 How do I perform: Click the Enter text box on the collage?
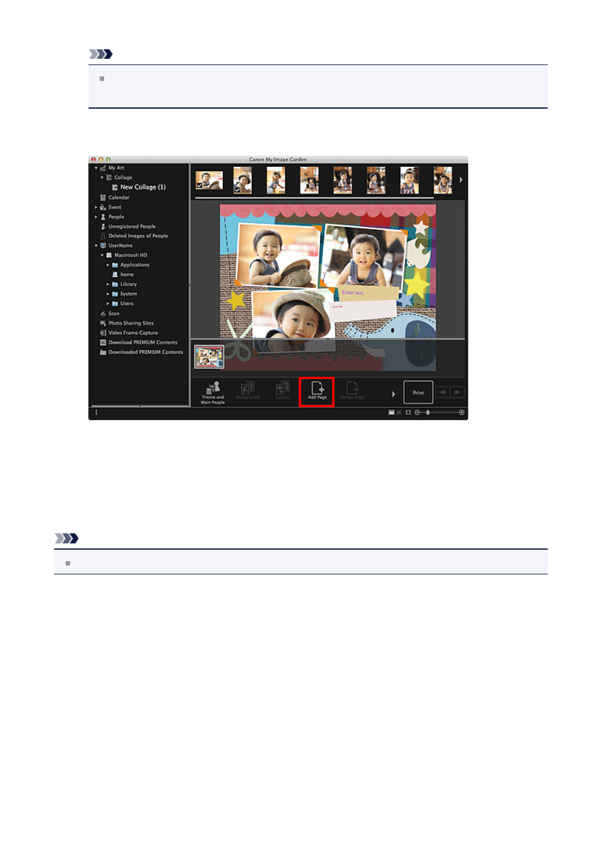click(369, 293)
